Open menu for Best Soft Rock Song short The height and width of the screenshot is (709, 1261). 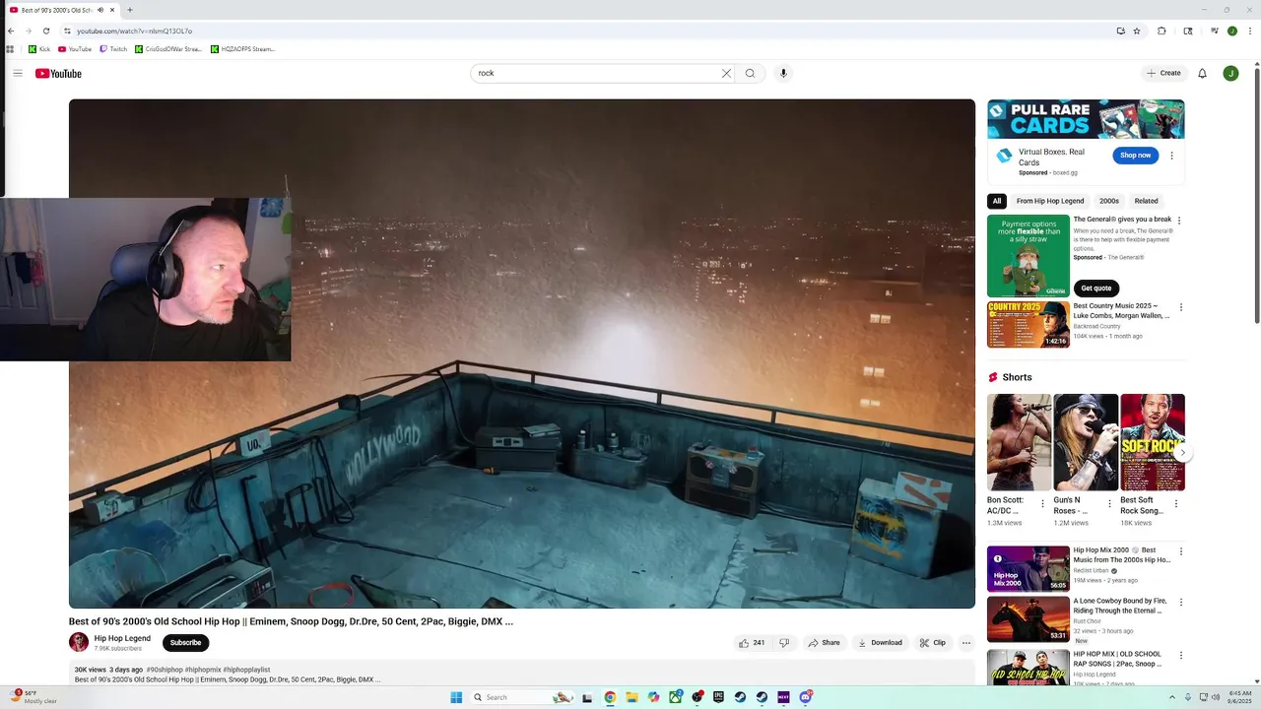[1175, 504]
